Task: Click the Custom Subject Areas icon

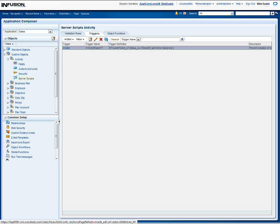Action: point(8,132)
